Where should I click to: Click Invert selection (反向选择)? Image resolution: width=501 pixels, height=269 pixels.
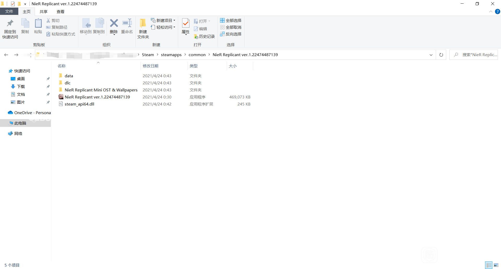(x=231, y=34)
